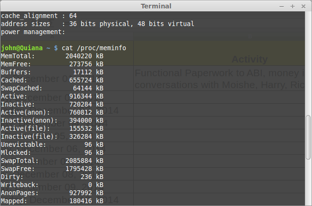312x206 pixels.
Task: Click the john@Quiana prompt text
Action: click(x=25, y=48)
